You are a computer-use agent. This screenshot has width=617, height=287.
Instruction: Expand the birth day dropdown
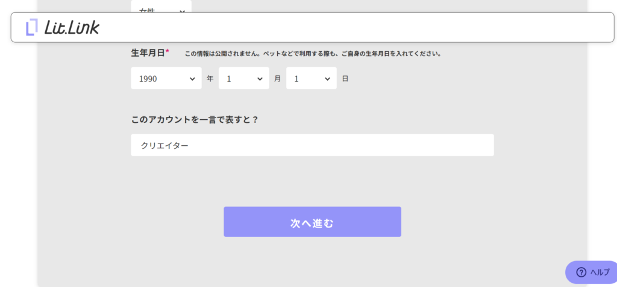(x=311, y=78)
